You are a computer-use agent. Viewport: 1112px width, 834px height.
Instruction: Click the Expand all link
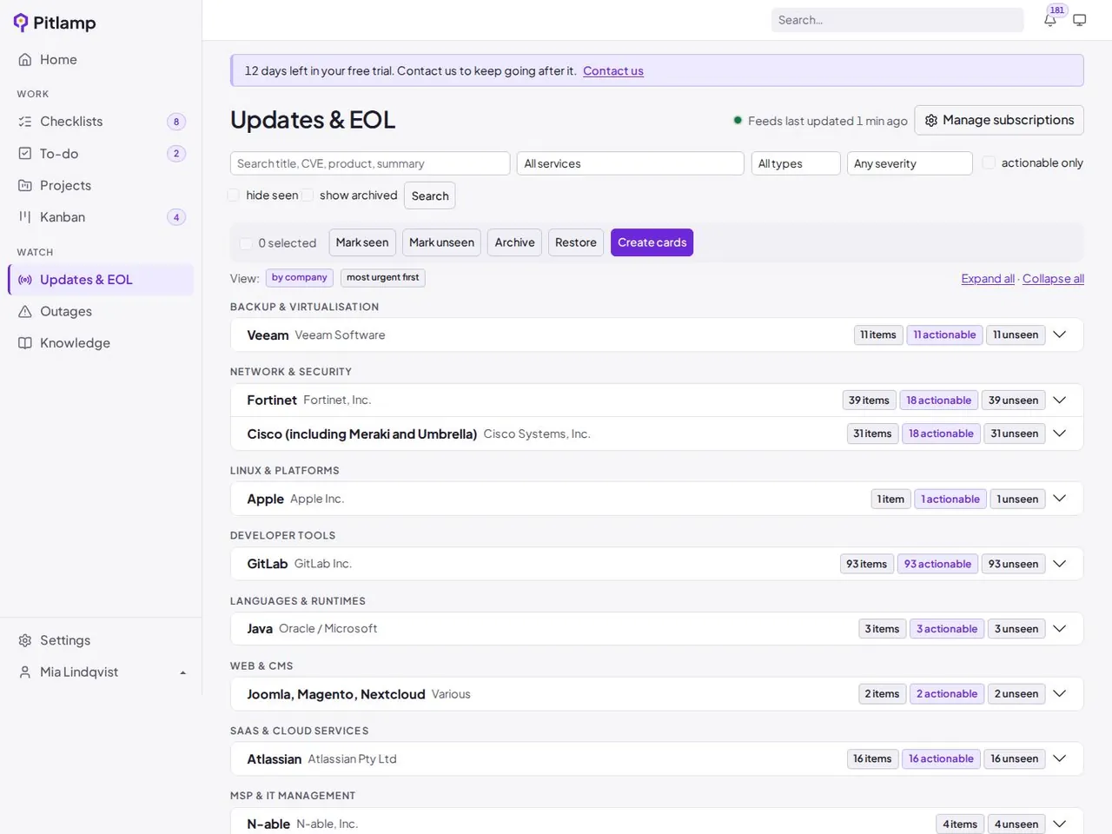(x=988, y=279)
